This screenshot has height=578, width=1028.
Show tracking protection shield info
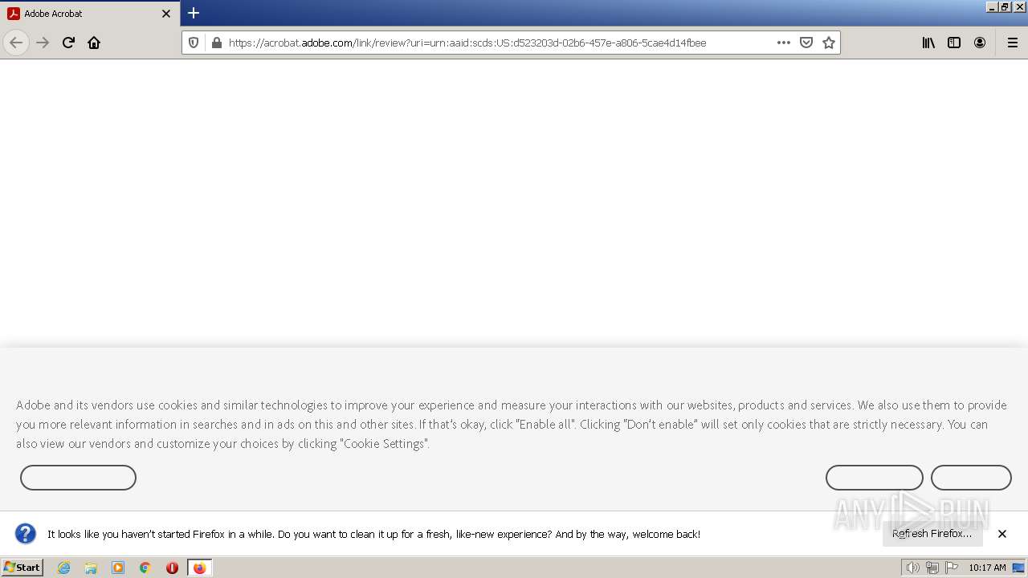tap(194, 43)
